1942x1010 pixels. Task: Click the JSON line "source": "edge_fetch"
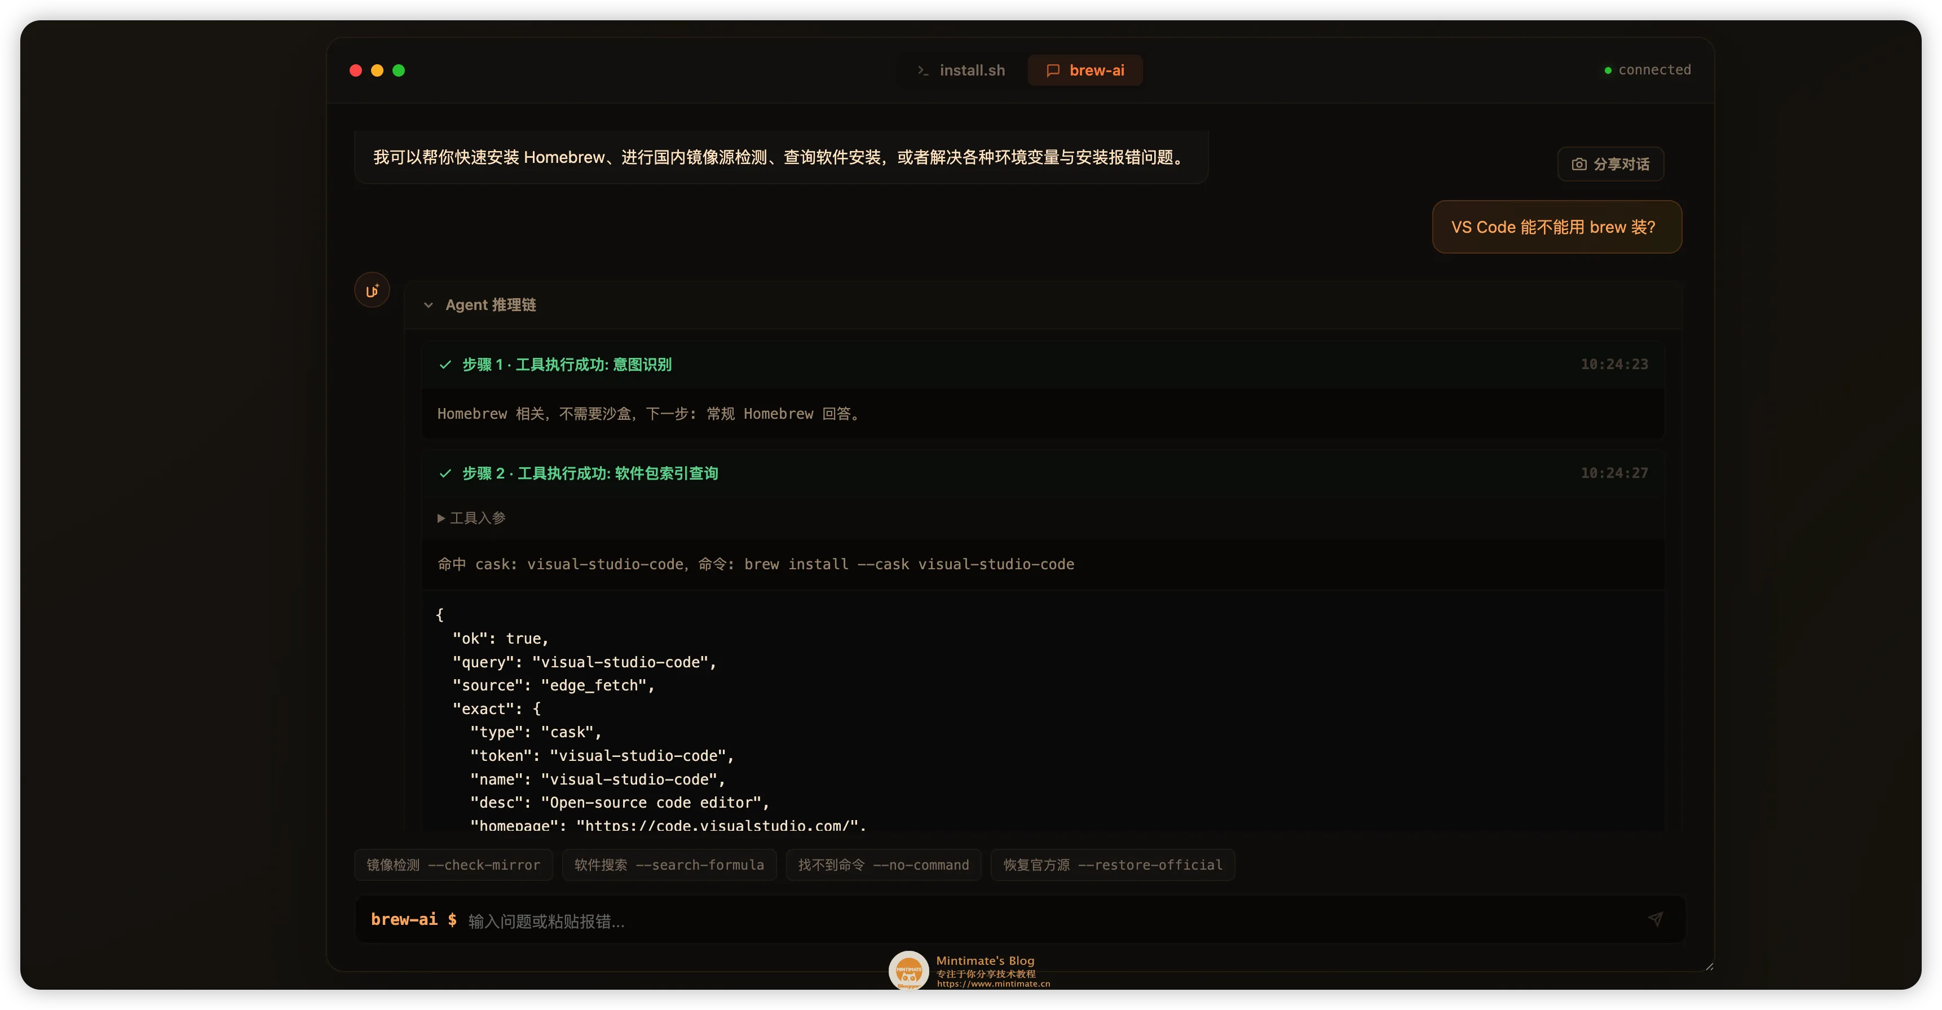click(x=553, y=685)
